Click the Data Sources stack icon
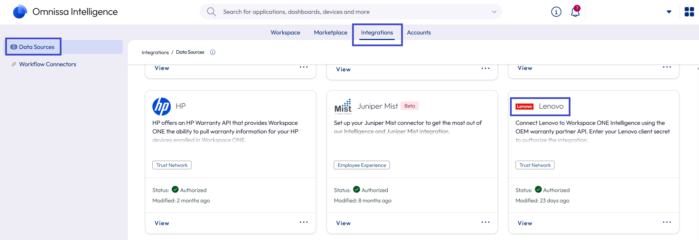 coord(14,47)
